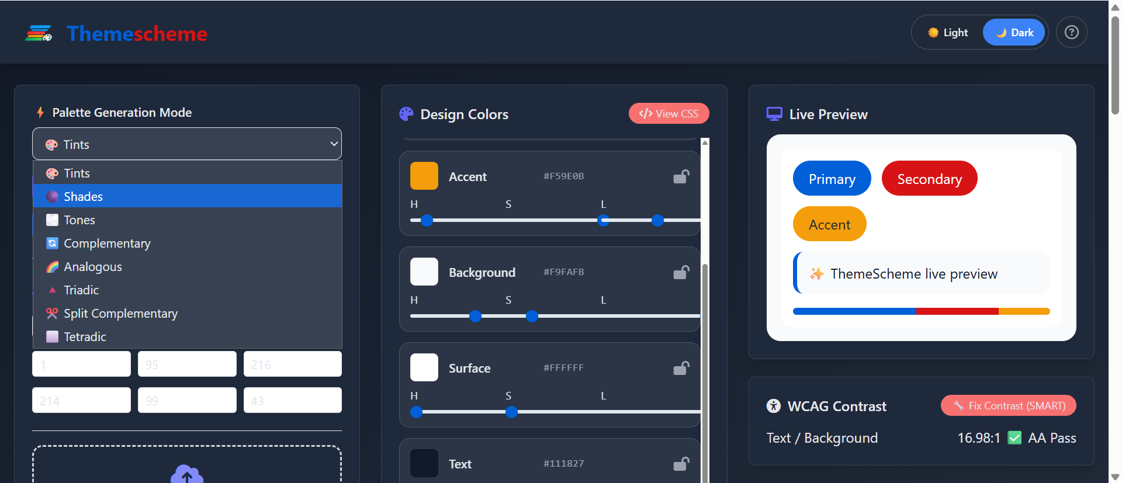
Task: Click the ThemeScheme live preview card
Action: [922, 273]
